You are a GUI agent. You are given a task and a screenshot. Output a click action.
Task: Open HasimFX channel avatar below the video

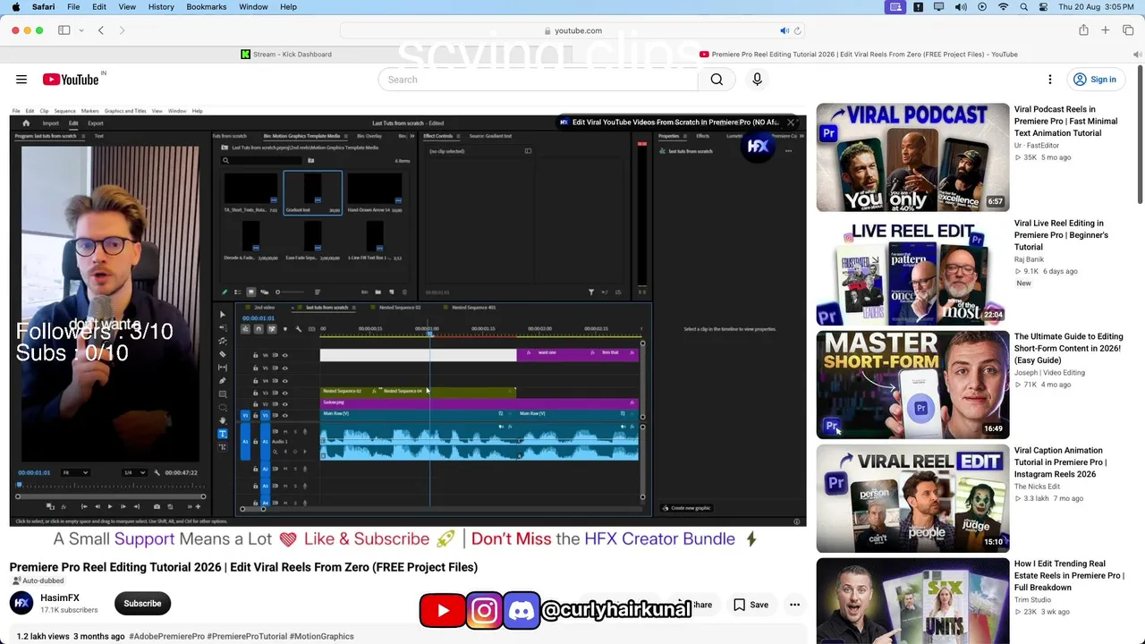22,604
